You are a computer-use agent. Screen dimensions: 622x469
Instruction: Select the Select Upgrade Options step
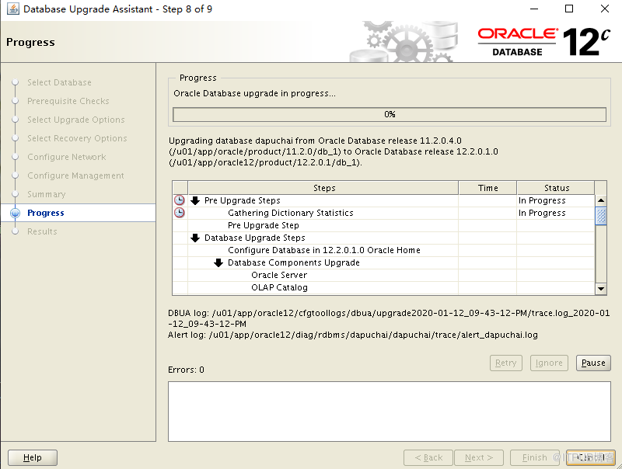click(x=76, y=120)
